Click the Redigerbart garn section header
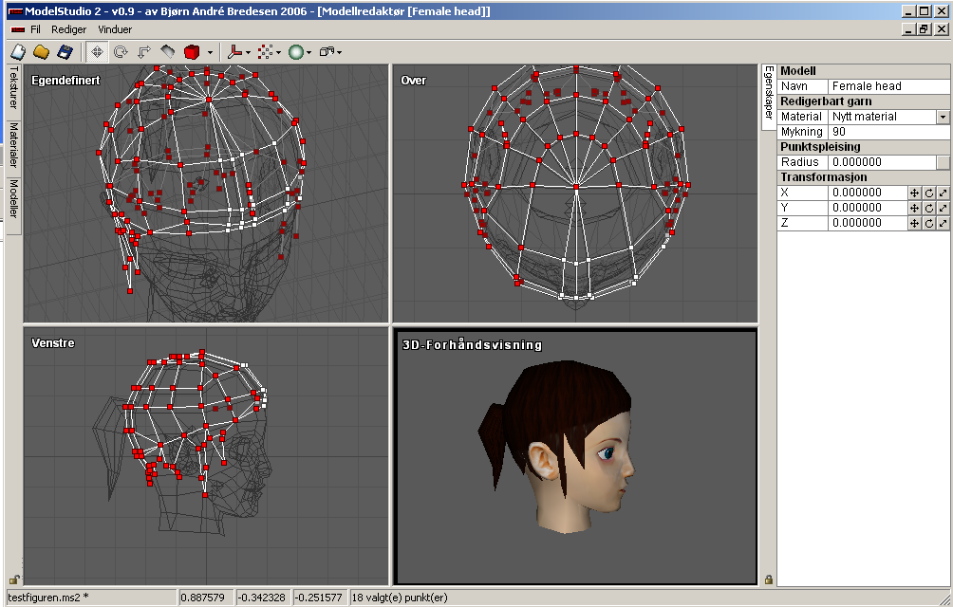Screen dimensions: 953x607 point(863,101)
